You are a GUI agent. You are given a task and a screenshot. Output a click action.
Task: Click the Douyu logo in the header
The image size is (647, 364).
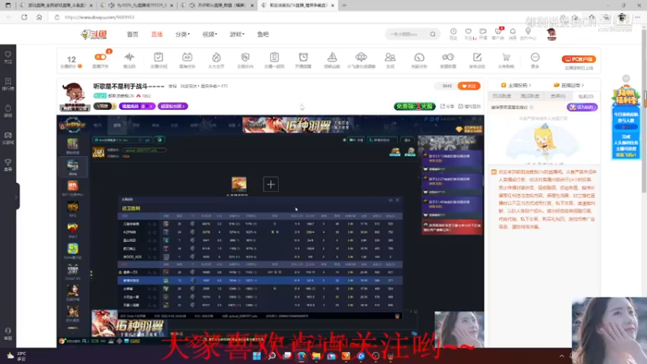[94, 34]
